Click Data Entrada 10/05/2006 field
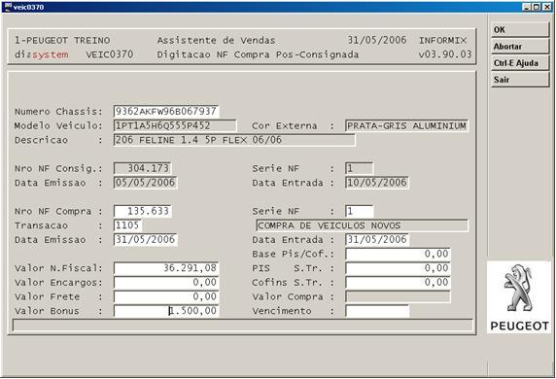 (377, 183)
